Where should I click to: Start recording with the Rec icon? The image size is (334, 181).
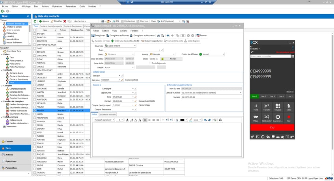coord(289,118)
